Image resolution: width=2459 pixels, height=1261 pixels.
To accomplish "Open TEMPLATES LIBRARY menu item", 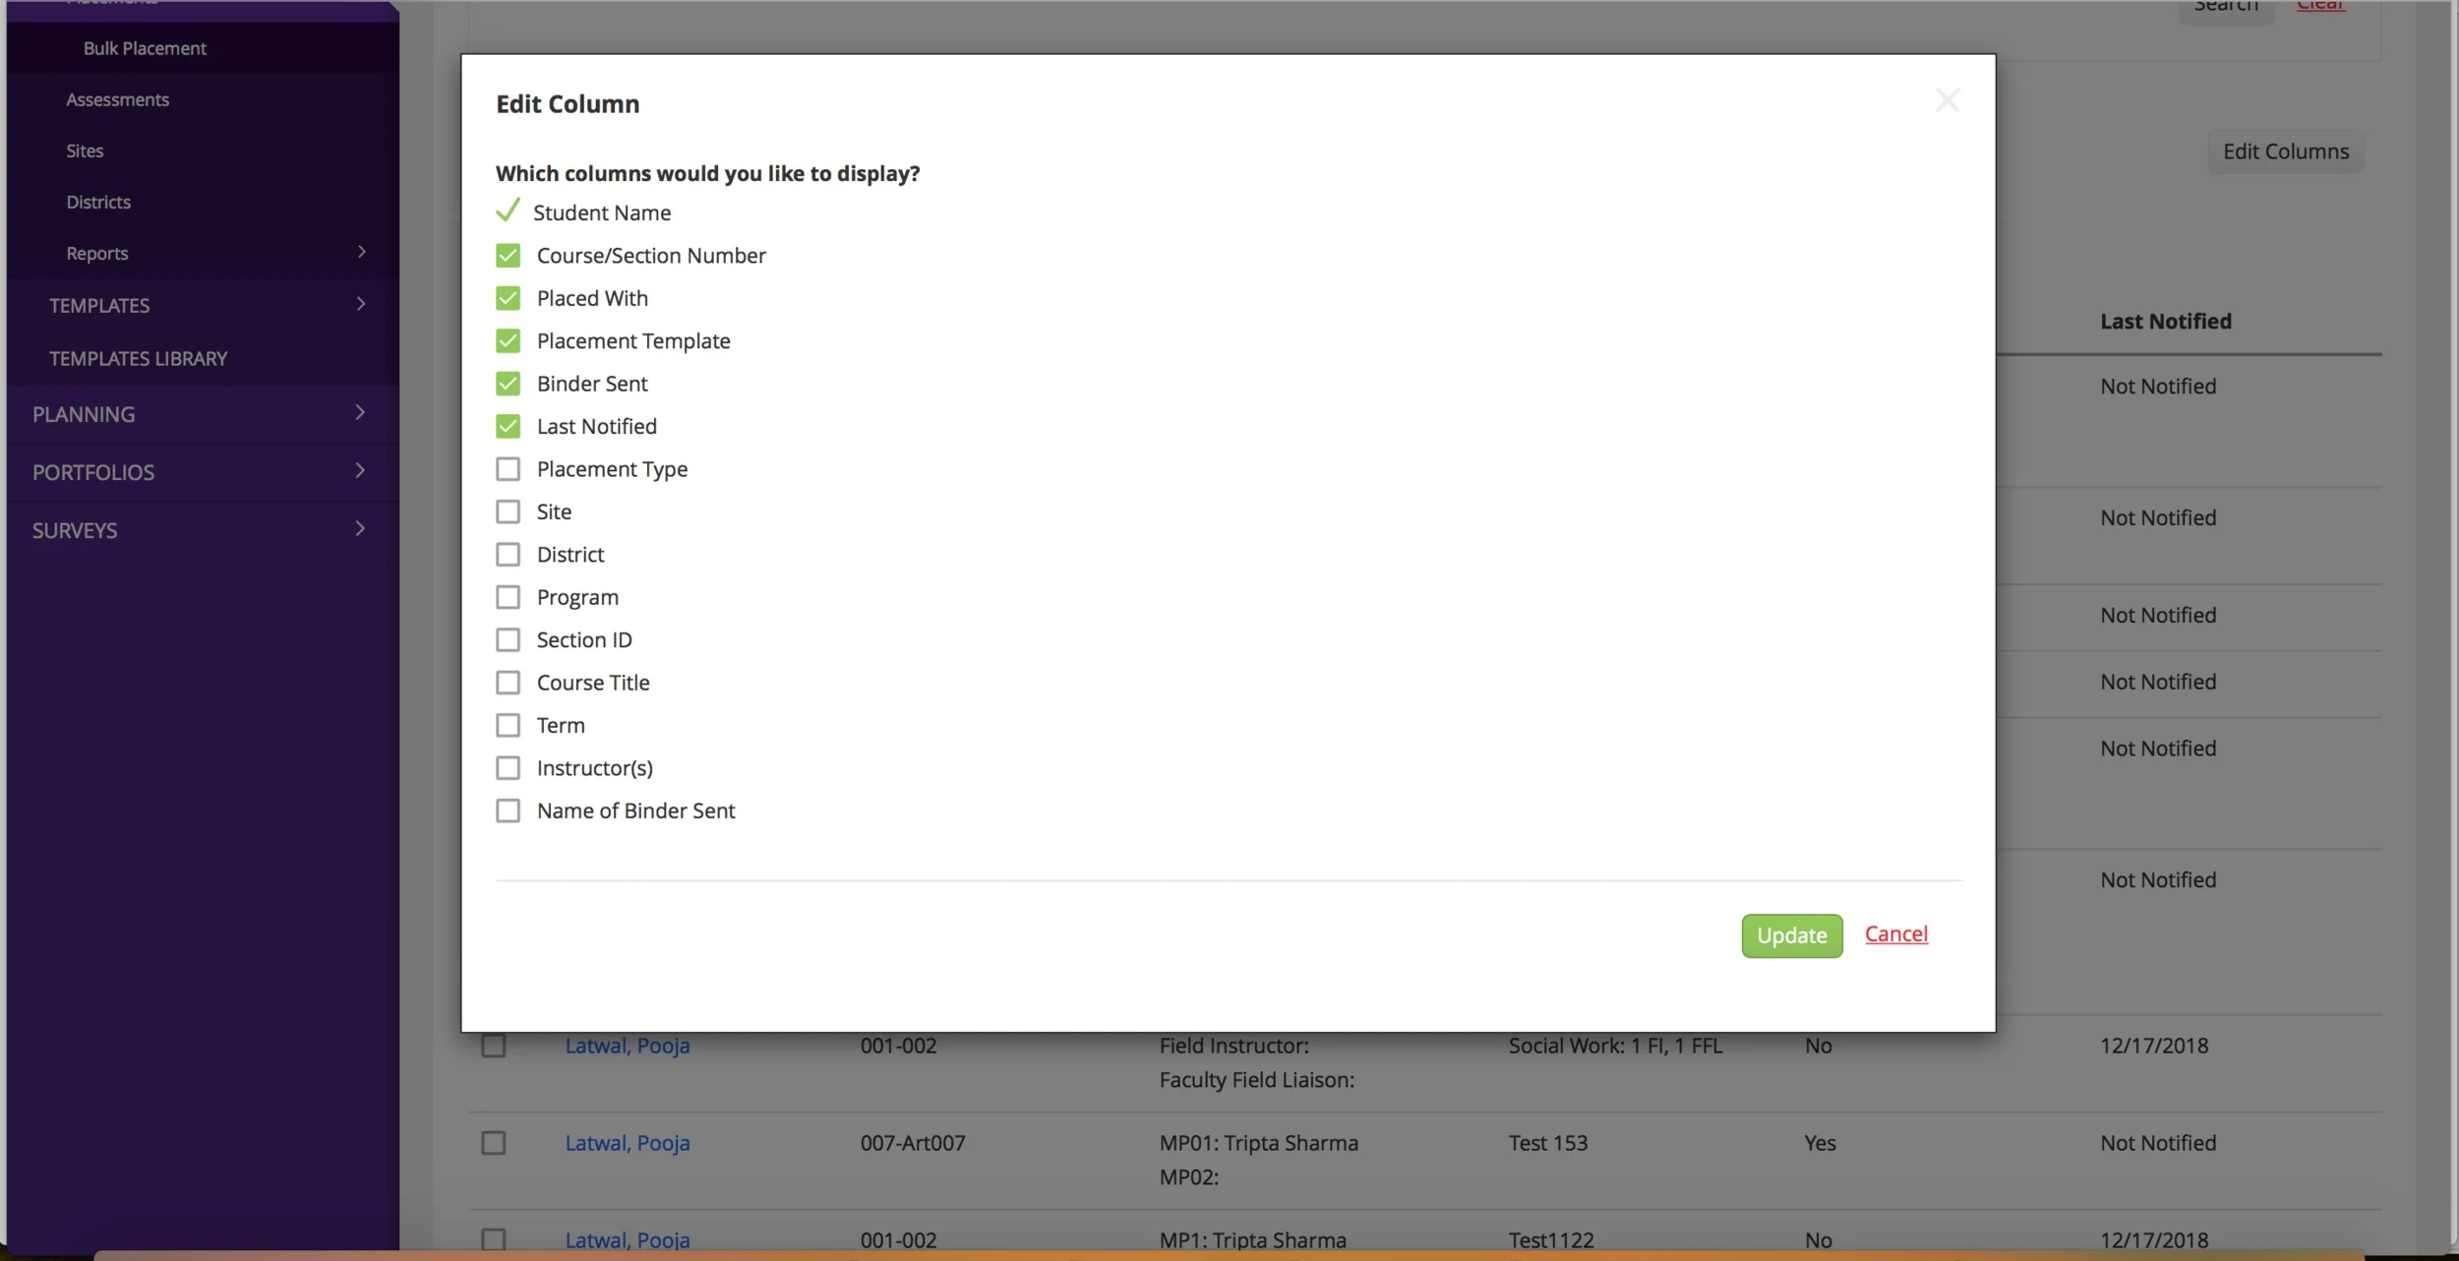I will point(138,359).
